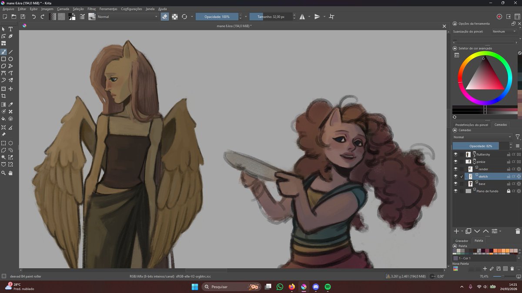This screenshot has width=522, height=293.
Task: Hide the render layer
Action: pyautogui.click(x=456, y=169)
